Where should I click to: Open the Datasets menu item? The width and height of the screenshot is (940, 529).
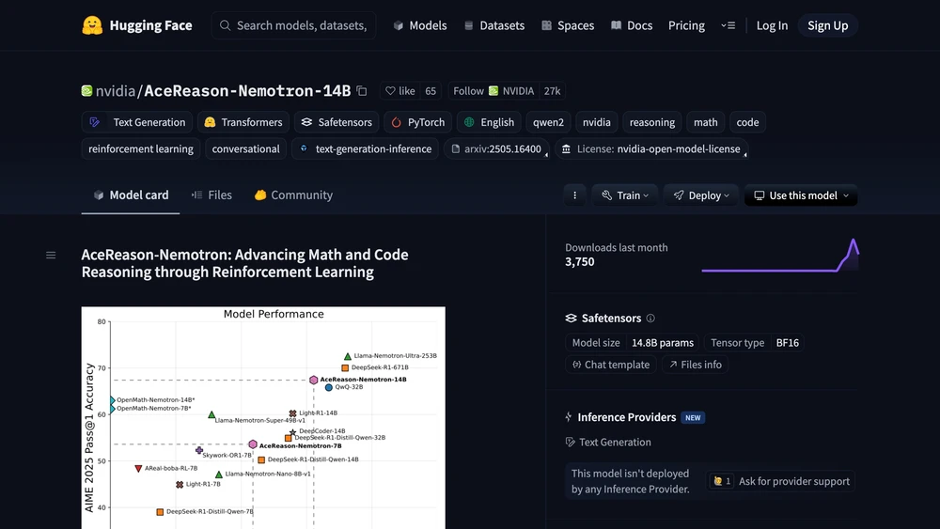click(494, 25)
